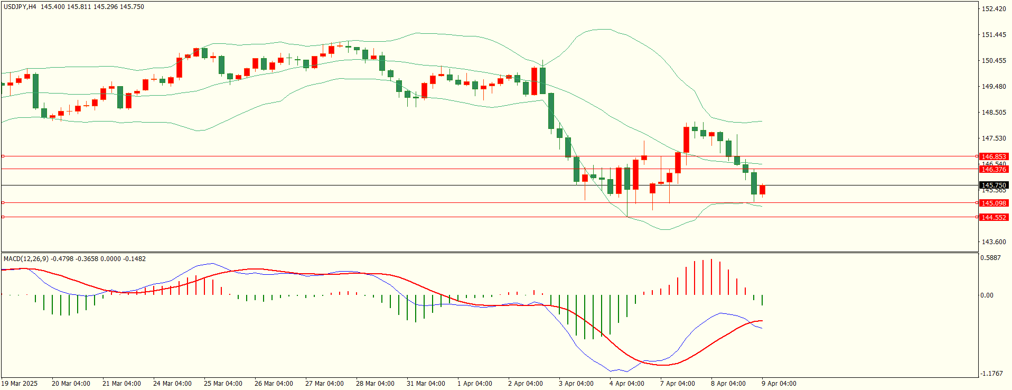Click the 19 Mar 2025 date label
The height and width of the screenshot is (390, 1012).
tap(20, 384)
